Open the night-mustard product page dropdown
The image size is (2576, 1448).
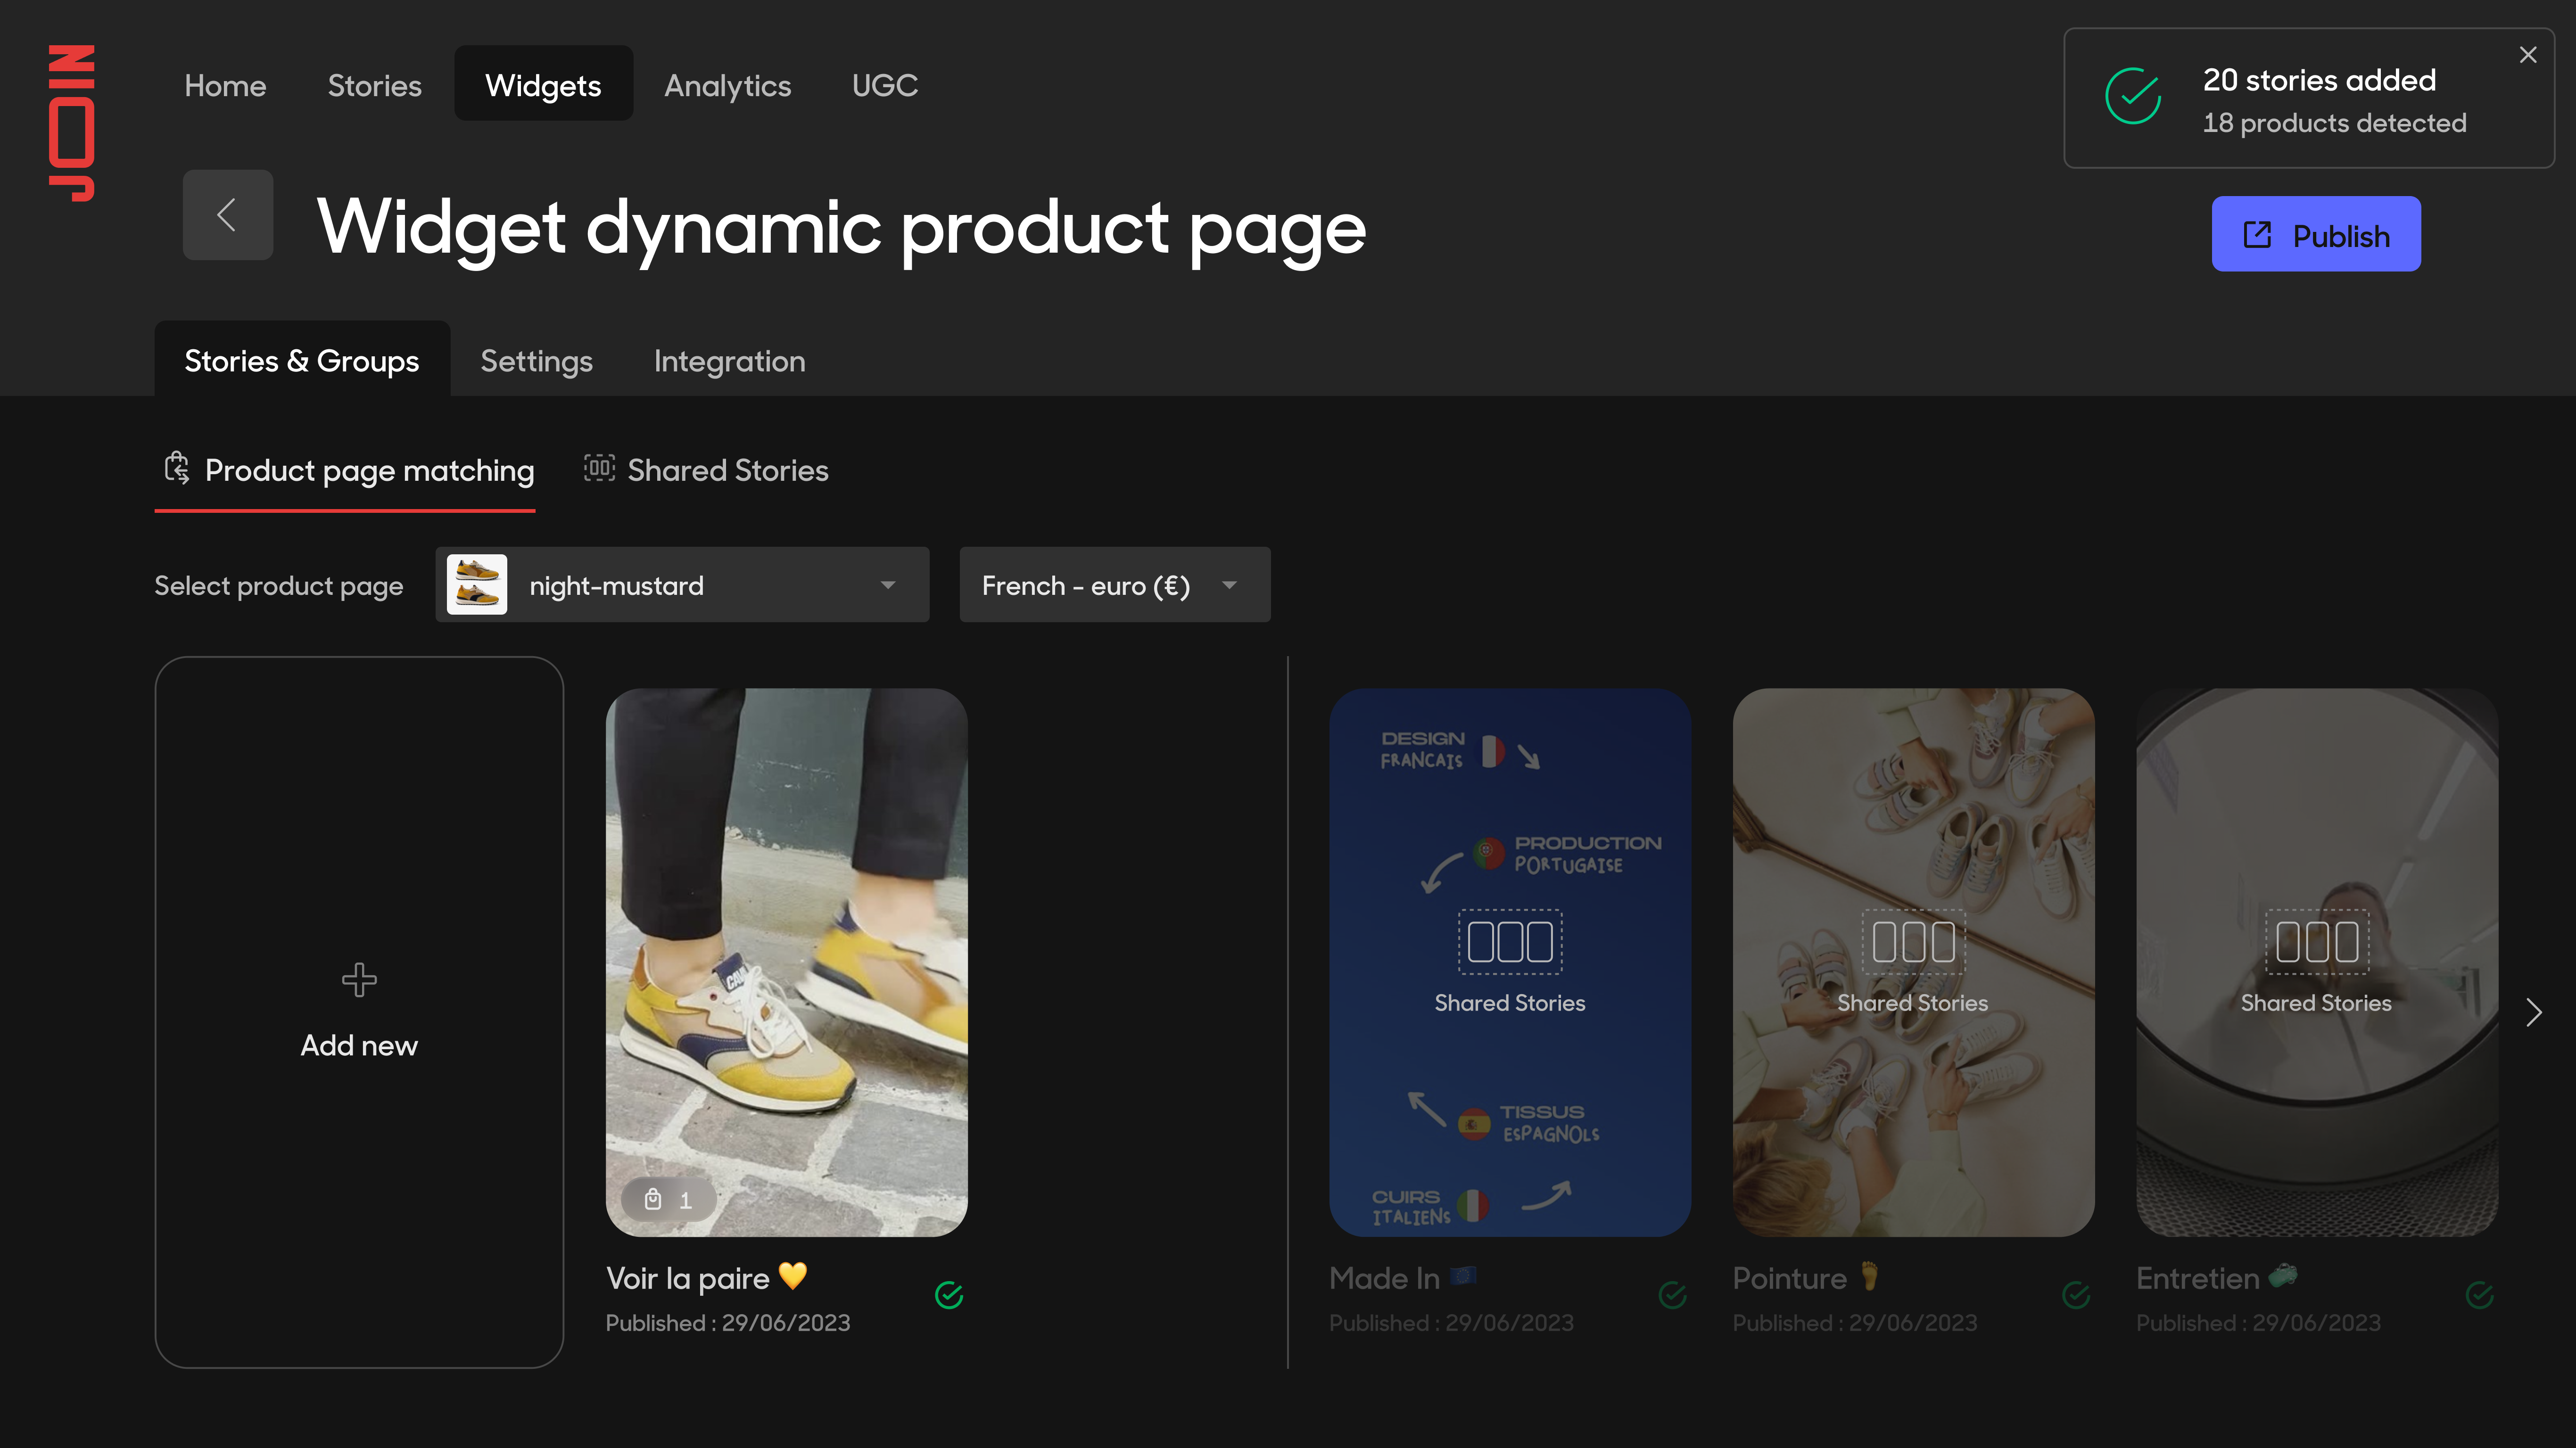pyautogui.click(x=682, y=585)
